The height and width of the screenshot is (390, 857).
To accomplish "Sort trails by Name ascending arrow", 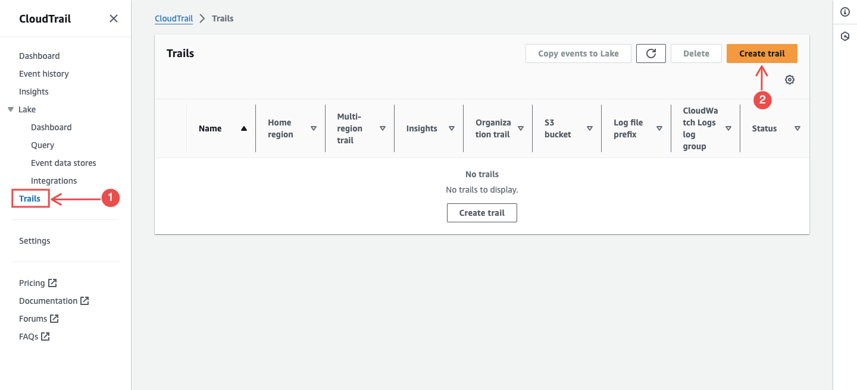I will coord(243,128).
